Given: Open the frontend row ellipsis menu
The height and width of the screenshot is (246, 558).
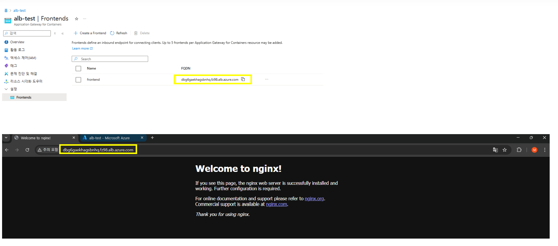Looking at the screenshot, I should pyautogui.click(x=267, y=79).
